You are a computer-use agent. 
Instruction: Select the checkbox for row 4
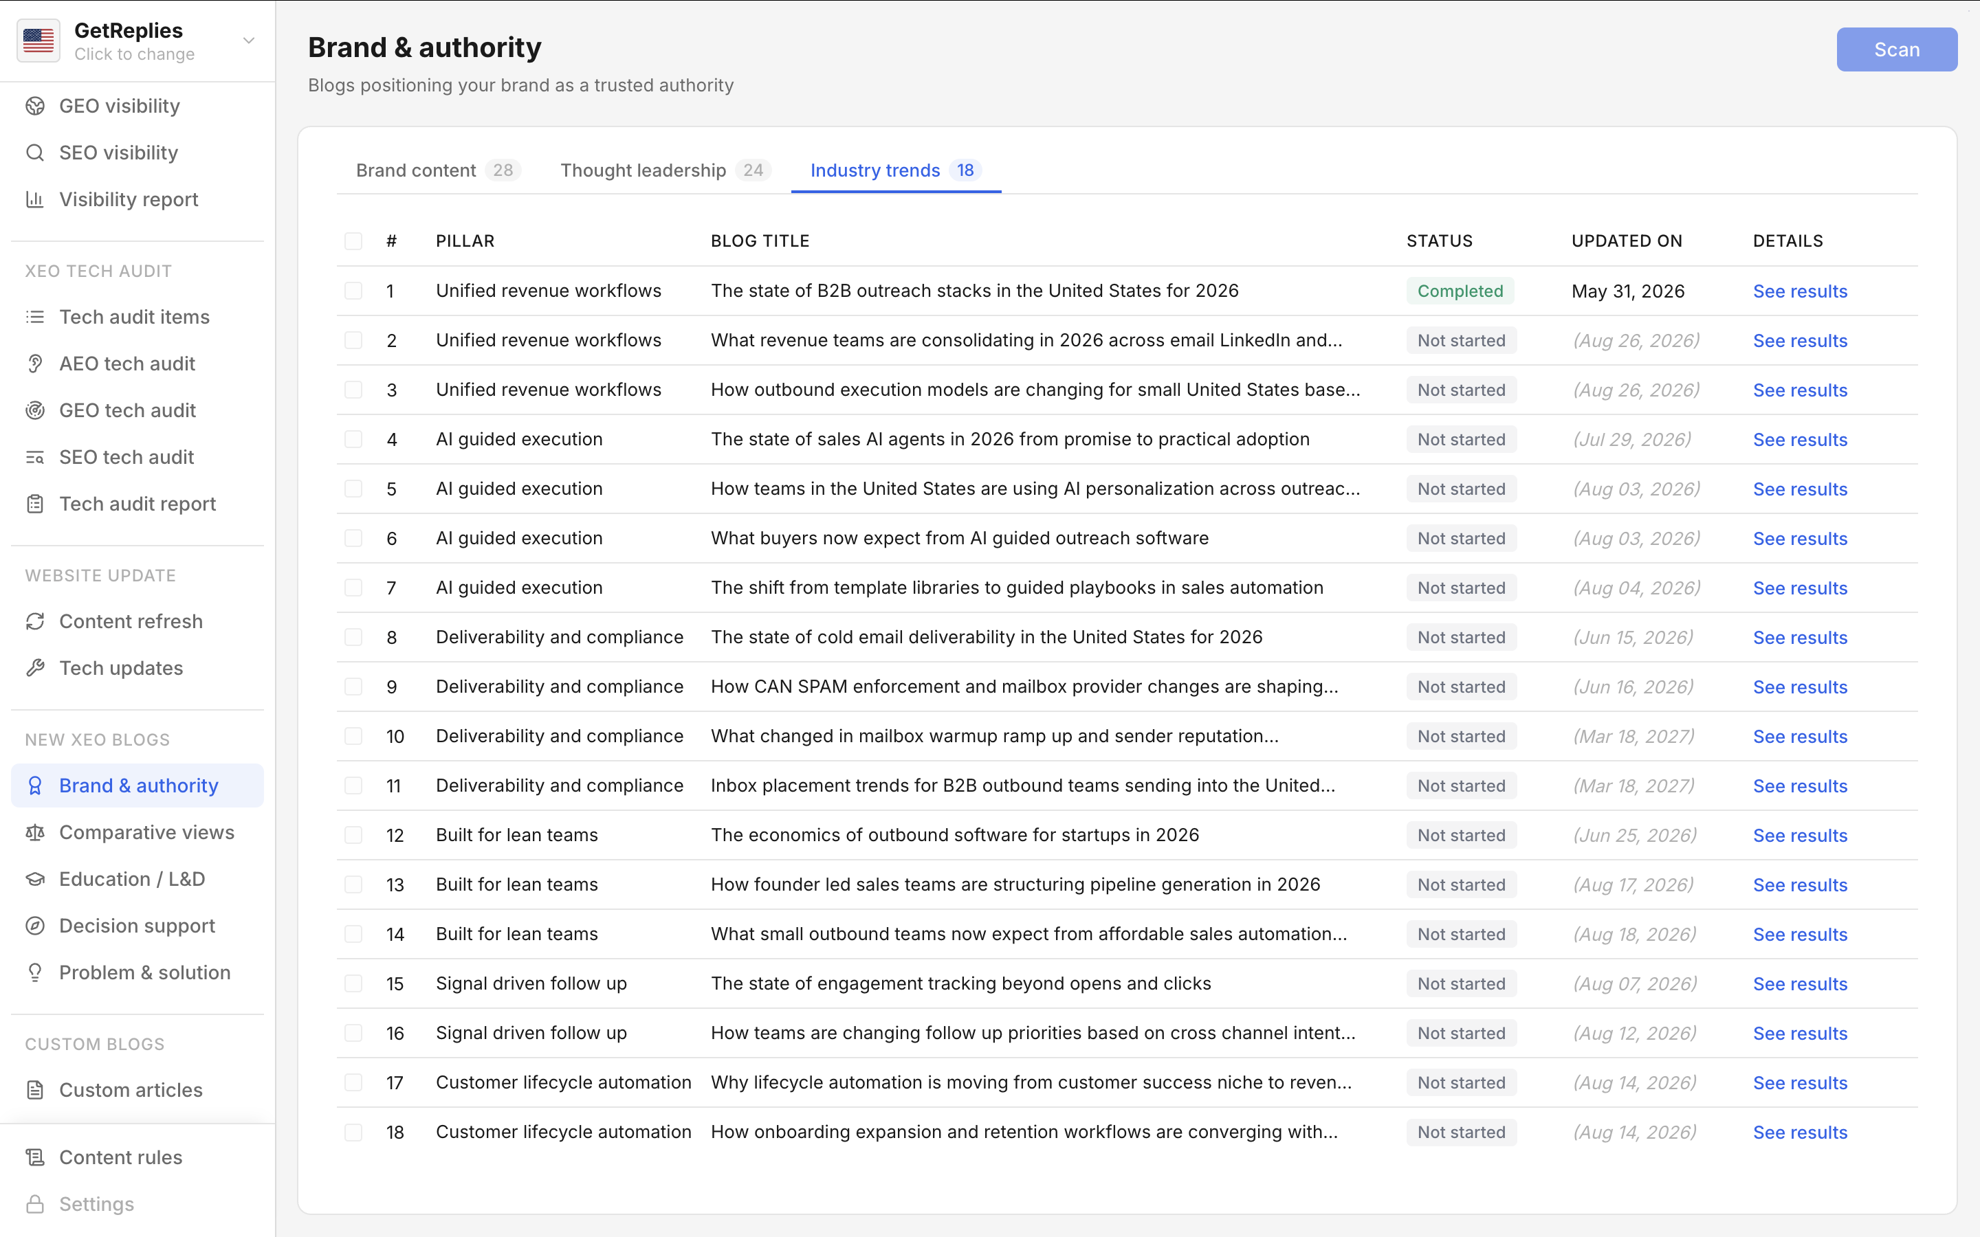coord(353,439)
